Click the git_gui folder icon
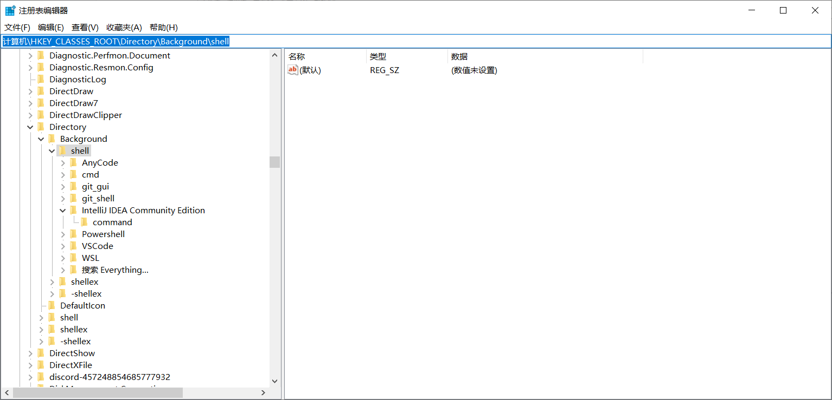The height and width of the screenshot is (400, 832). [x=73, y=186]
